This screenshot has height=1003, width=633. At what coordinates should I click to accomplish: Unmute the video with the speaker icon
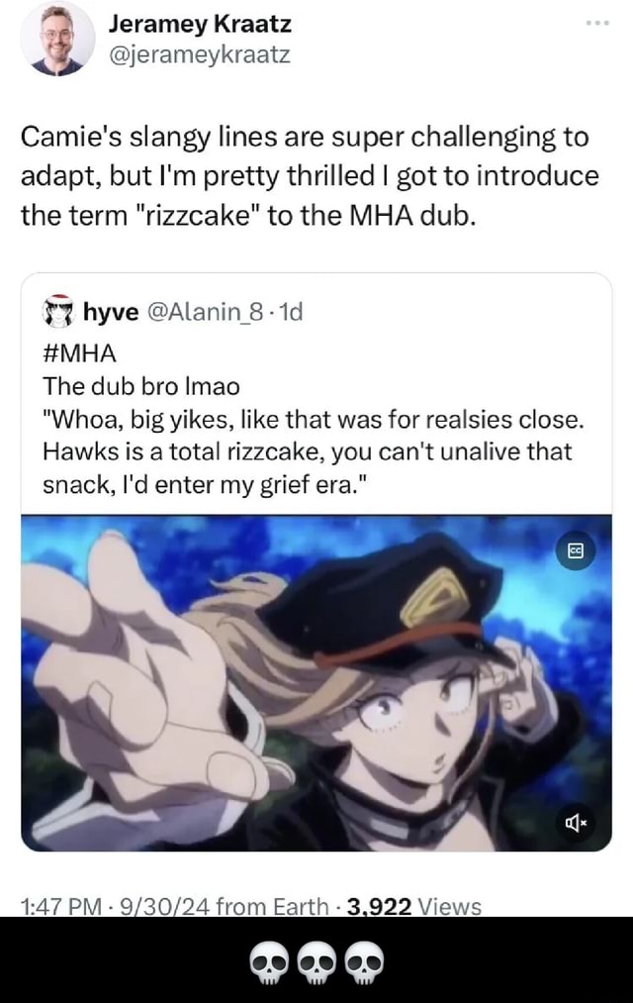pyautogui.click(x=576, y=823)
